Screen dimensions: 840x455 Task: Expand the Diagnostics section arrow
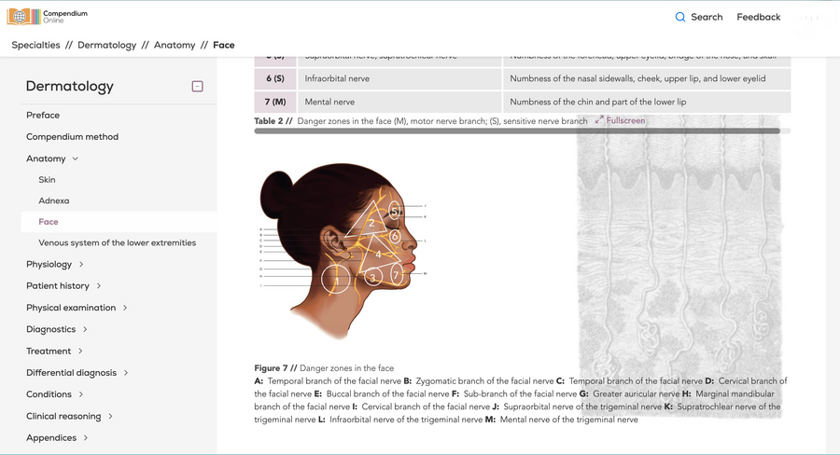(x=85, y=329)
